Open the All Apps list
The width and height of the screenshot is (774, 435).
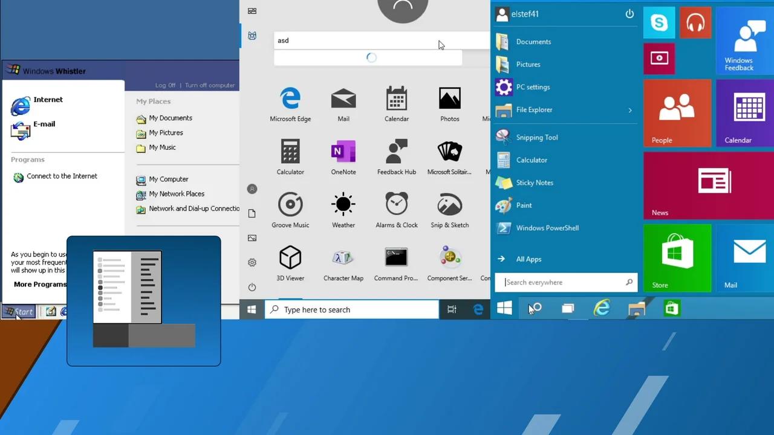pyautogui.click(x=528, y=259)
